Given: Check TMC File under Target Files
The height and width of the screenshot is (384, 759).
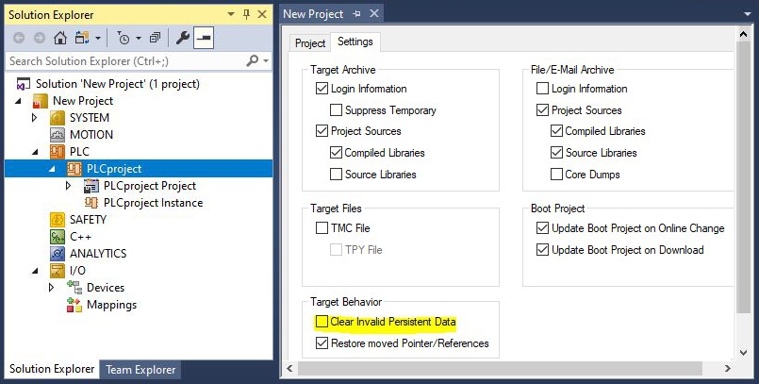Looking at the screenshot, I should pyautogui.click(x=322, y=228).
